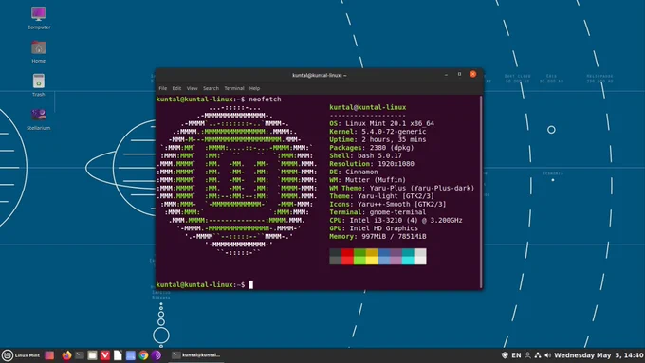This screenshot has height=363, width=645.
Task: Click the bottom shell prompt with the cursor
Action: (x=205, y=284)
